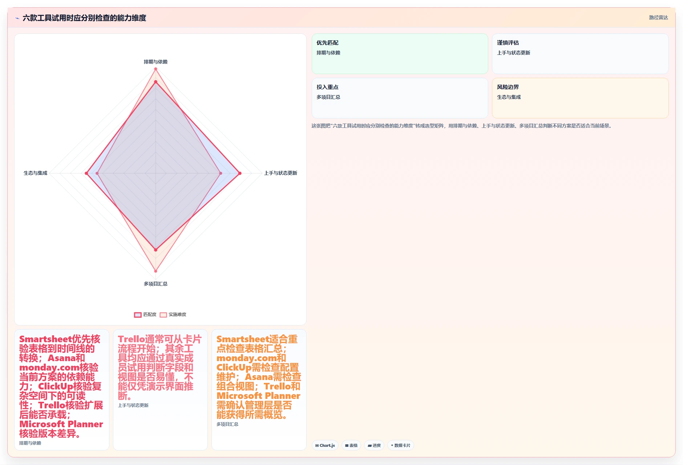Click 上手与状态更新 caption under Trello card
The image size is (683, 465).
tap(133, 405)
